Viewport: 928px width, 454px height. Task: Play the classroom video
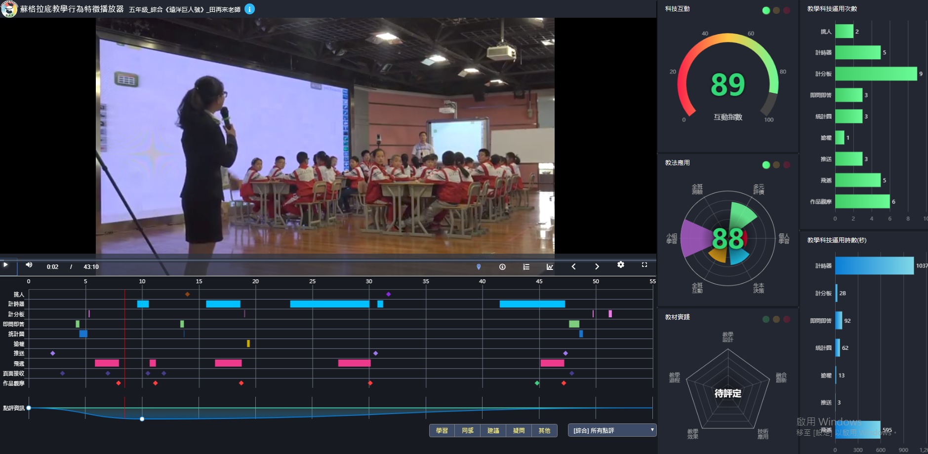[x=5, y=265]
